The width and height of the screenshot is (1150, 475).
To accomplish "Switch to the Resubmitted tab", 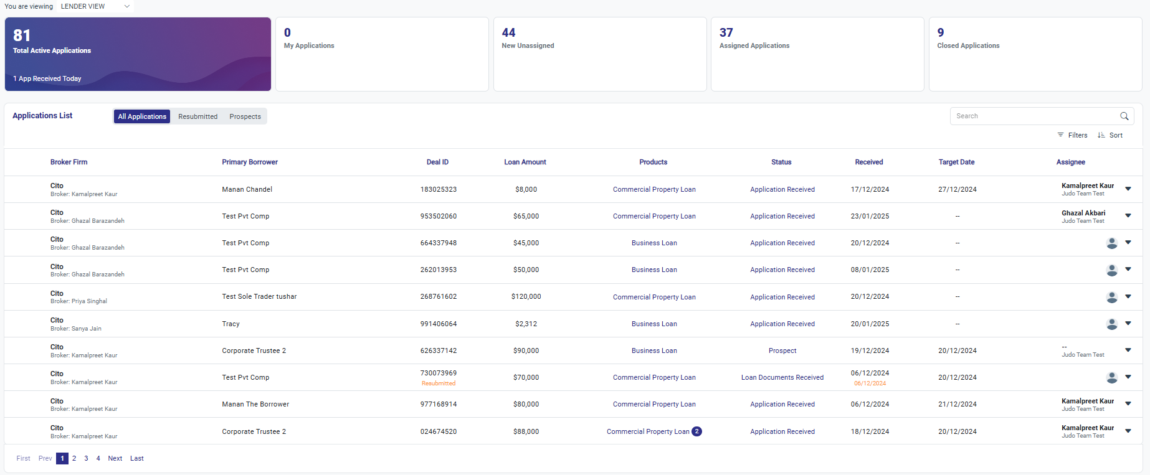I will pyautogui.click(x=197, y=116).
